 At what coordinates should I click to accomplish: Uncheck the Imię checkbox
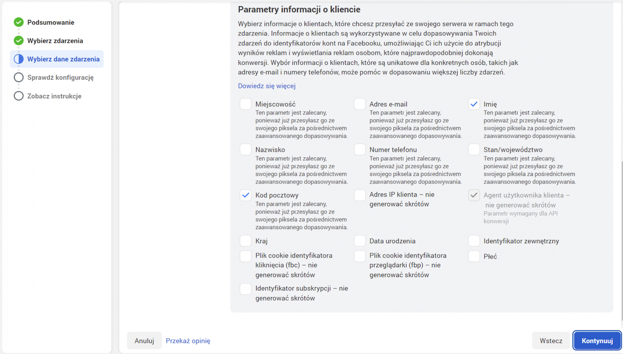(x=474, y=104)
